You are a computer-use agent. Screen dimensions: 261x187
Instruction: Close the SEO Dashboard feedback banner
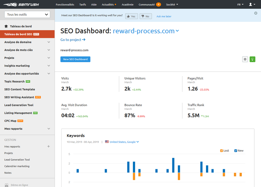[x=256, y=13]
